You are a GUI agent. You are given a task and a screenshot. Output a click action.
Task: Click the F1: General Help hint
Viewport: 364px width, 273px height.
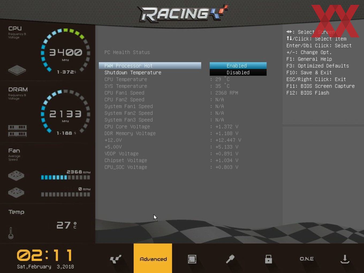309,59
